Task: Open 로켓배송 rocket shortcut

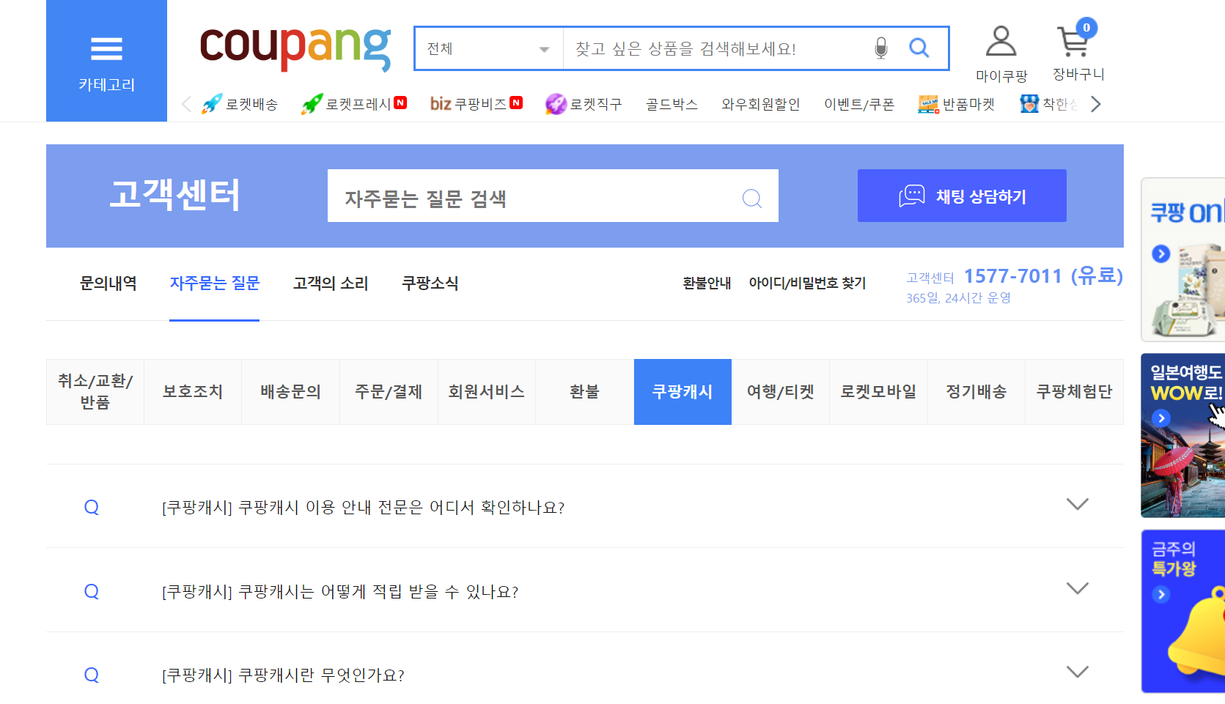Action: (x=240, y=104)
